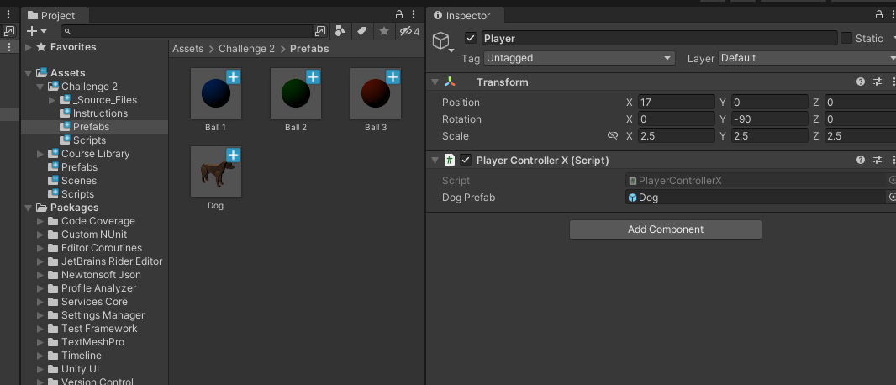Open the Project panel kebab menu
The image size is (896, 385).
coord(414,15)
